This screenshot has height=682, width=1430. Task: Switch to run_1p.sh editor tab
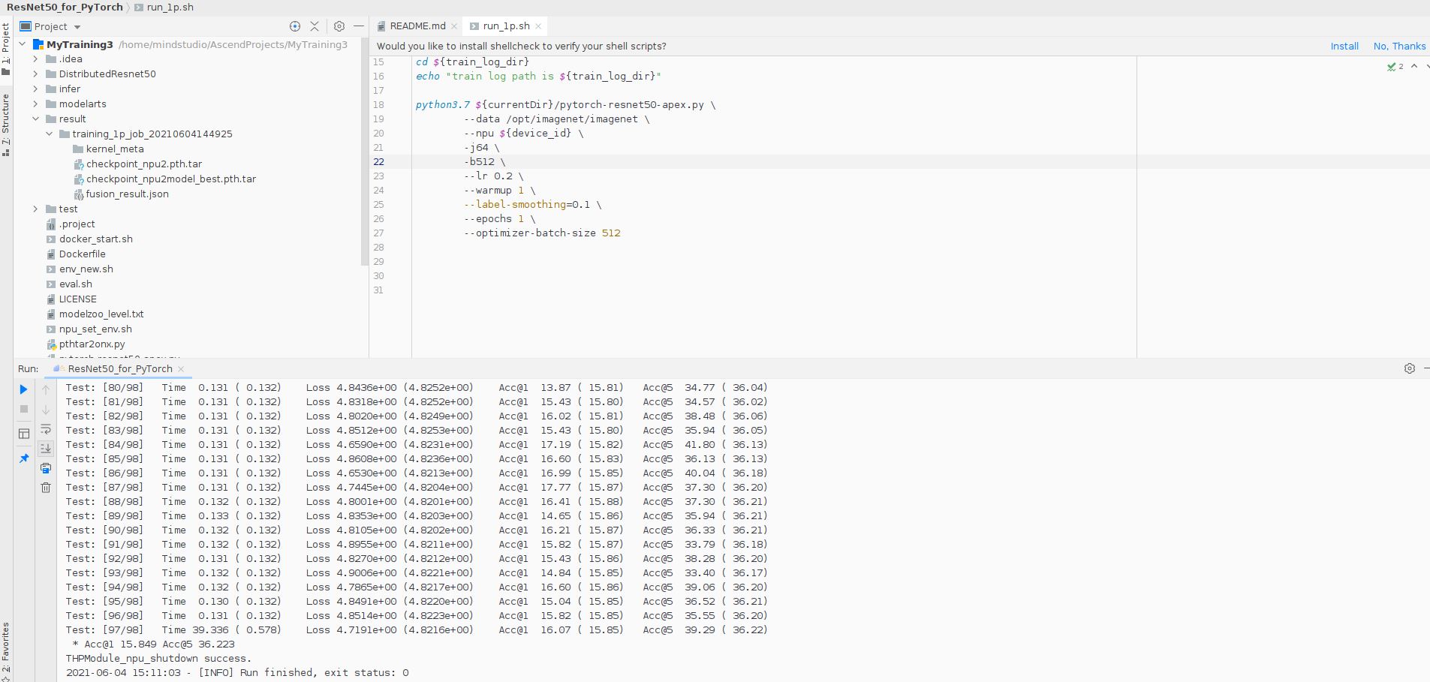506,26
